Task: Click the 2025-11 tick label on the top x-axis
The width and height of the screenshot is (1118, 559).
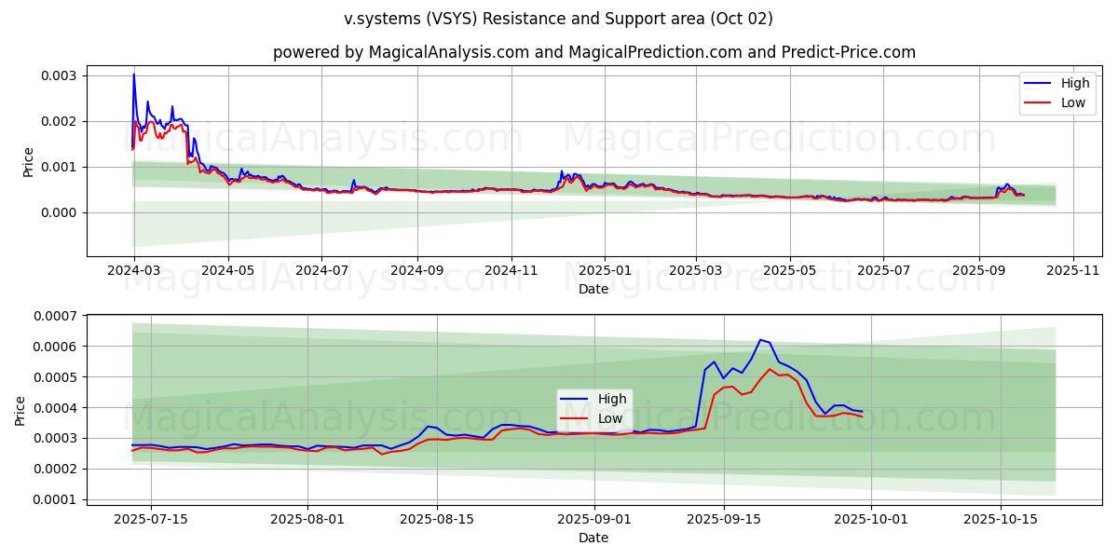Action: [x=1073, y=270]
